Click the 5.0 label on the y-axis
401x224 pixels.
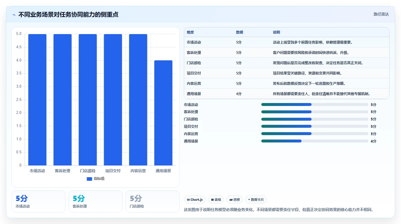pos(19,34)
